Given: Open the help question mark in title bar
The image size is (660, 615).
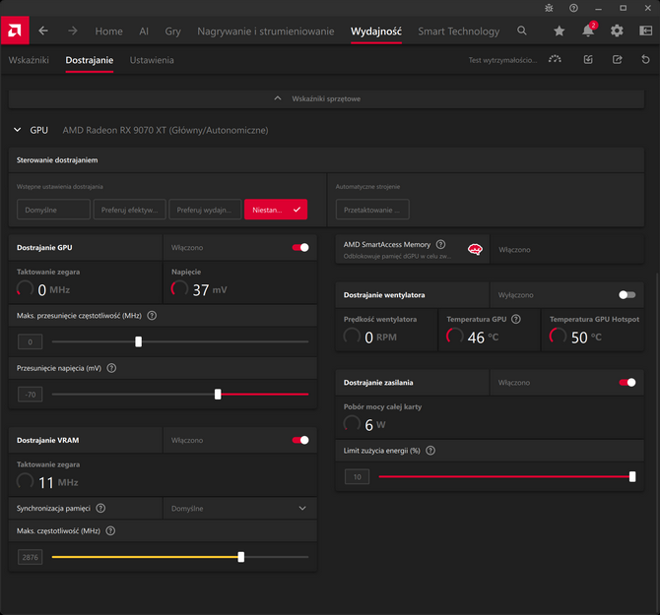Looking at the screenshot, I should (573, 8).
